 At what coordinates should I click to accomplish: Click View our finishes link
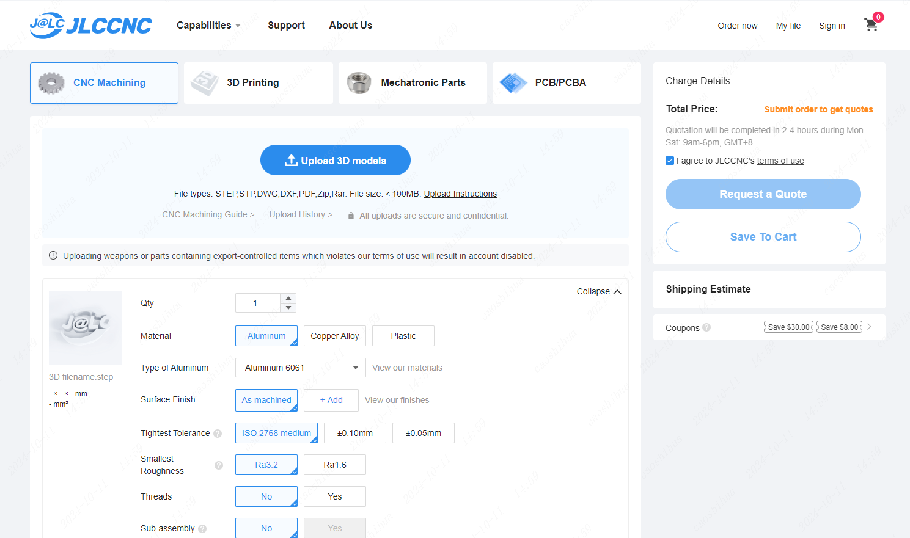click(x=397, y=400)
